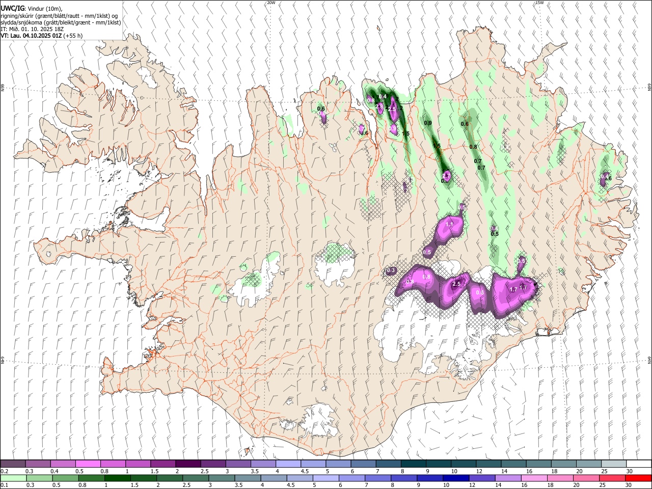
Task: Click the bright red 30 swatch, bottom legend
Action: pos(638,478)
